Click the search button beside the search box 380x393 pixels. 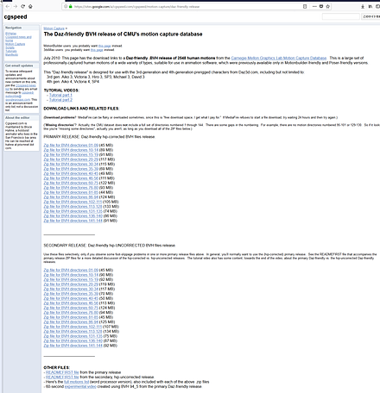371,16
